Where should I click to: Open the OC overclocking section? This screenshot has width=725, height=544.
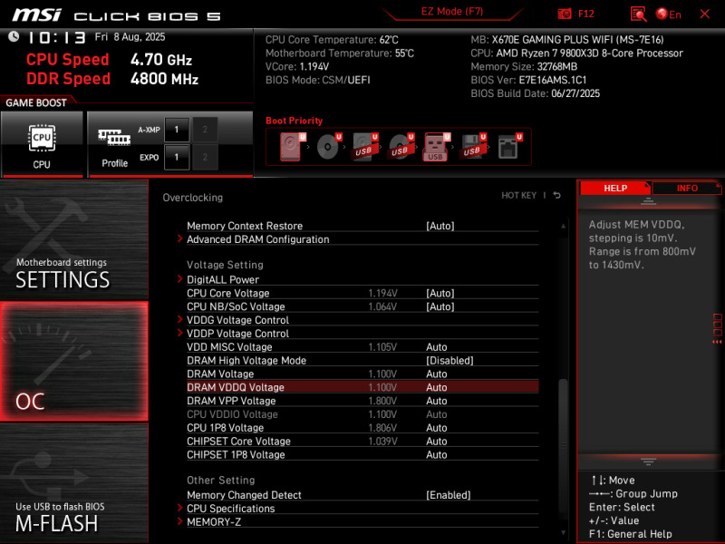point(74,361)
